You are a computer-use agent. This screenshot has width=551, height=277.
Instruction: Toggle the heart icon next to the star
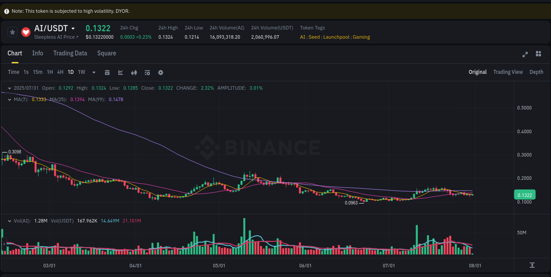tap(26, 32)
